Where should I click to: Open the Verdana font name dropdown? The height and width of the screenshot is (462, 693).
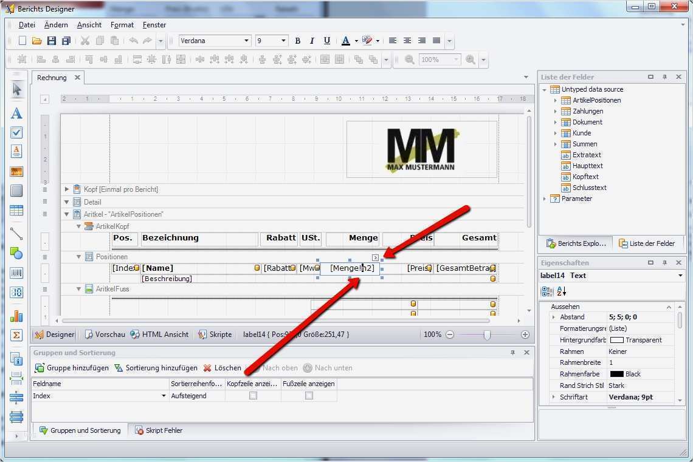(x=246, y=41)
